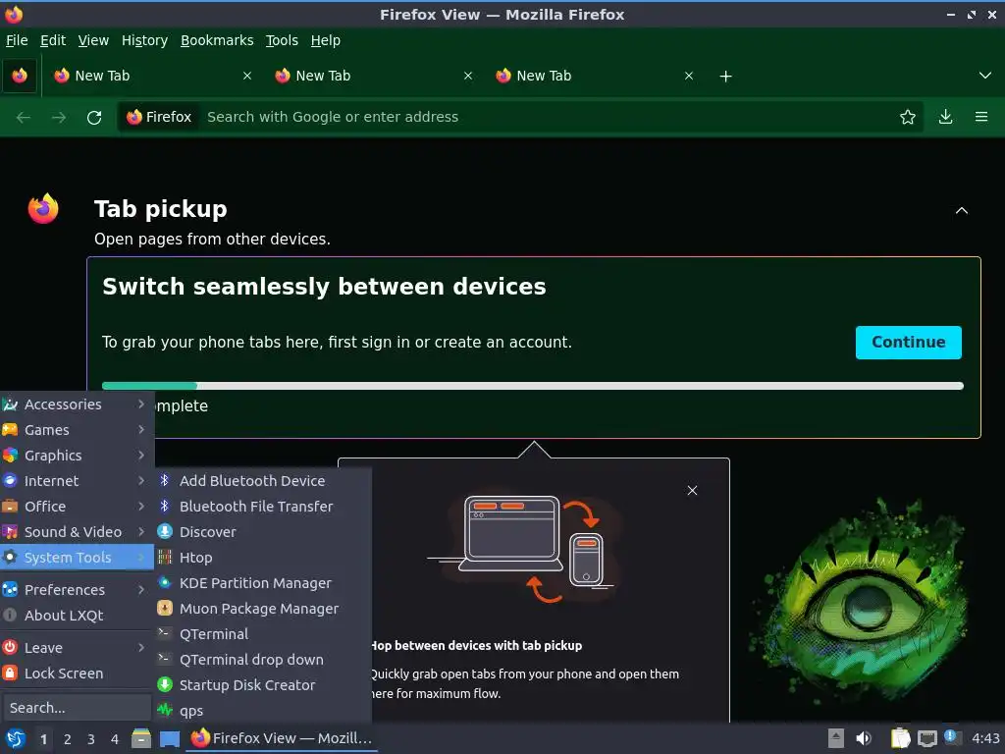
Task: Click the network tray icon
Action: click(926, 738)
